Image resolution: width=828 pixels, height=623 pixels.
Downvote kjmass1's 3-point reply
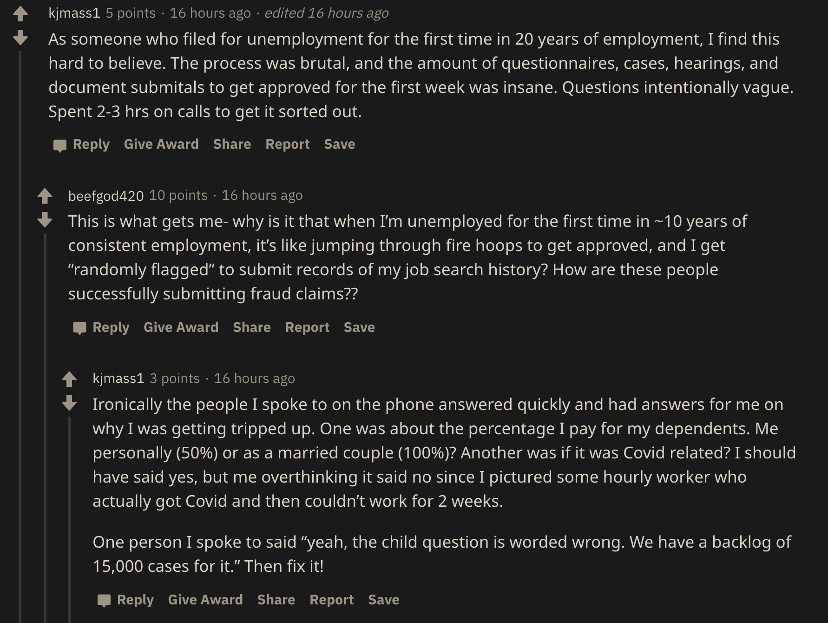(69, 403)
